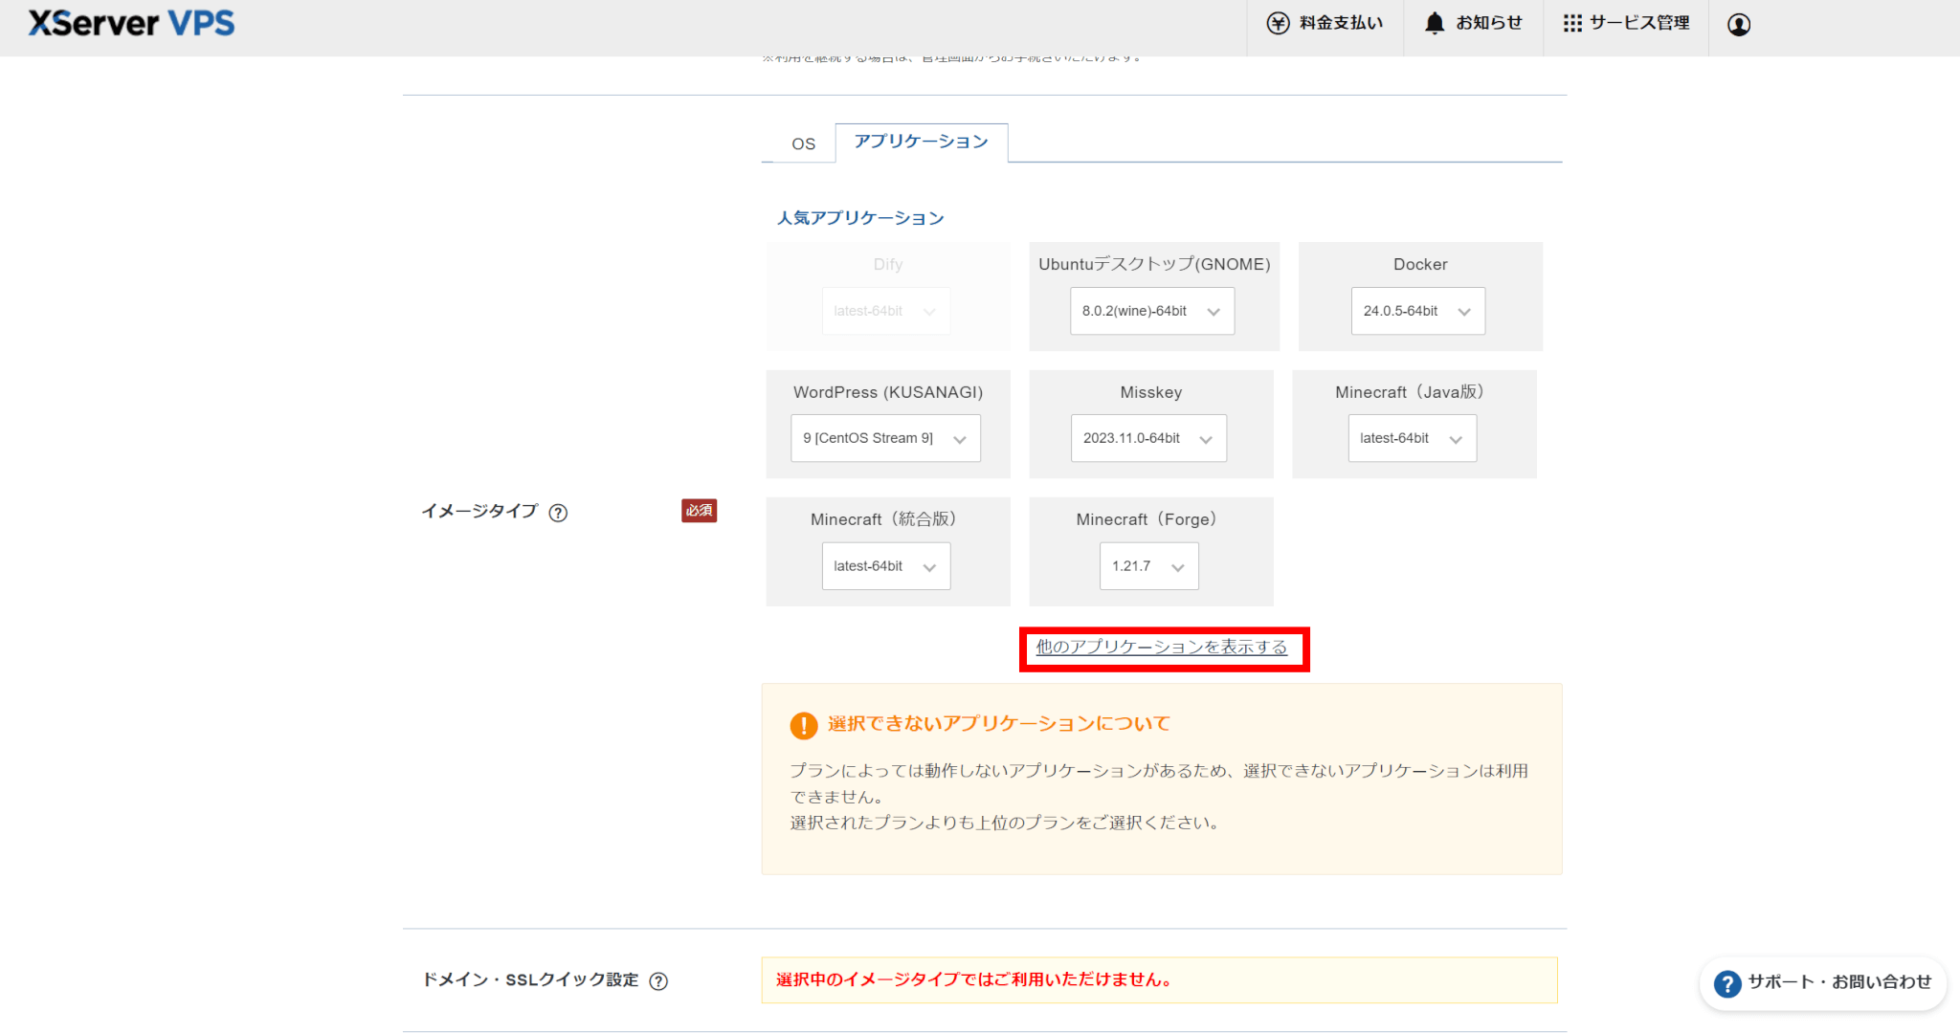Select the アプリケーション tab
Image resolution: width=1960 pixels, height=1033 pixels.
pos(921,142)
